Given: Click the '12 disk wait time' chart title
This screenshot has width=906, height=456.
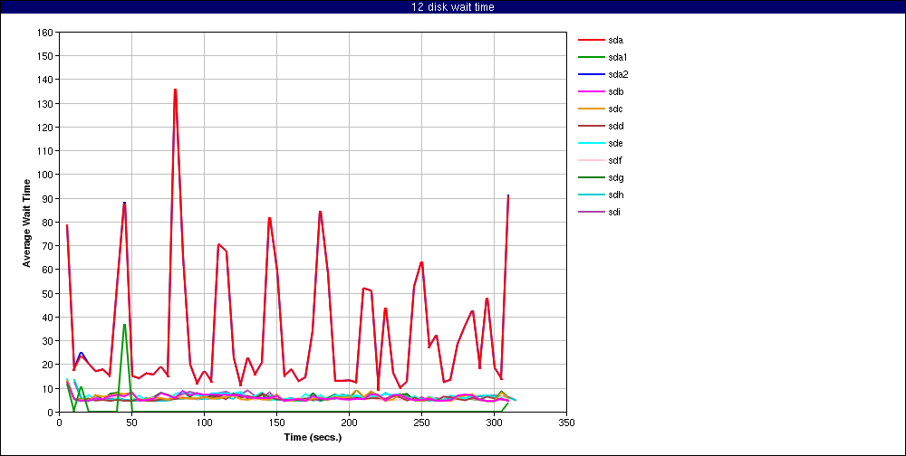Looking at the screenshot, I should (452, 7).
